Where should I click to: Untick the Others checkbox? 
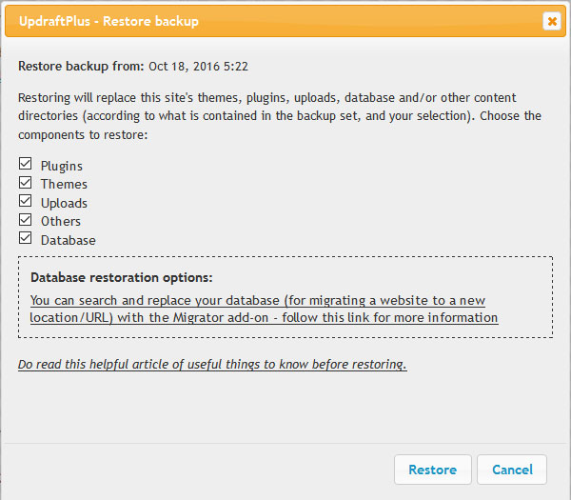tap(25, 220)
